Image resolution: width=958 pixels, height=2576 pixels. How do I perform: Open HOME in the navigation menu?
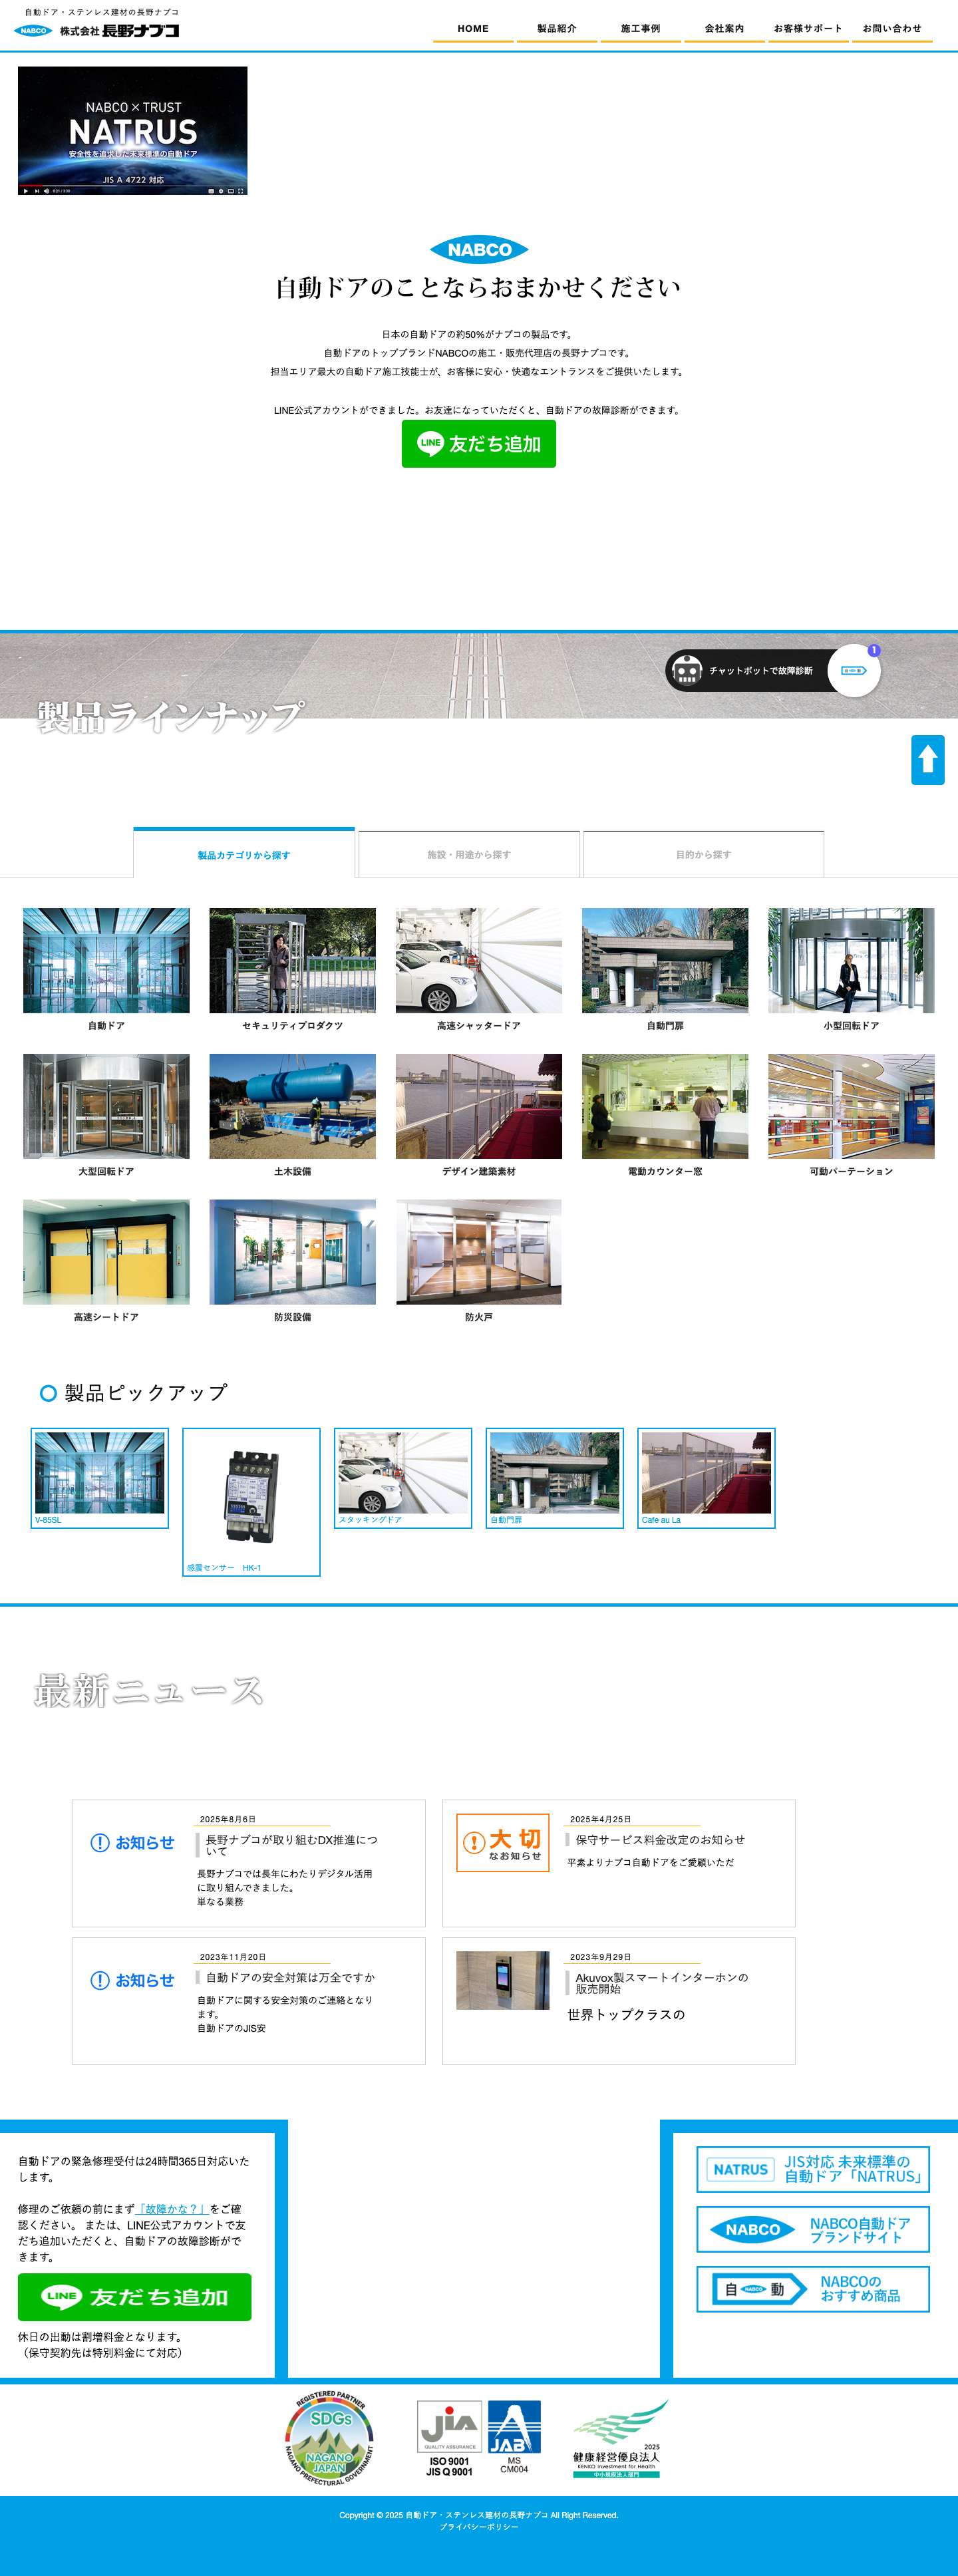click(473, 29)
